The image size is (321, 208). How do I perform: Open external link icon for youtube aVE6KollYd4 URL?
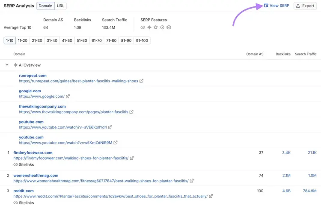point(110,127)
